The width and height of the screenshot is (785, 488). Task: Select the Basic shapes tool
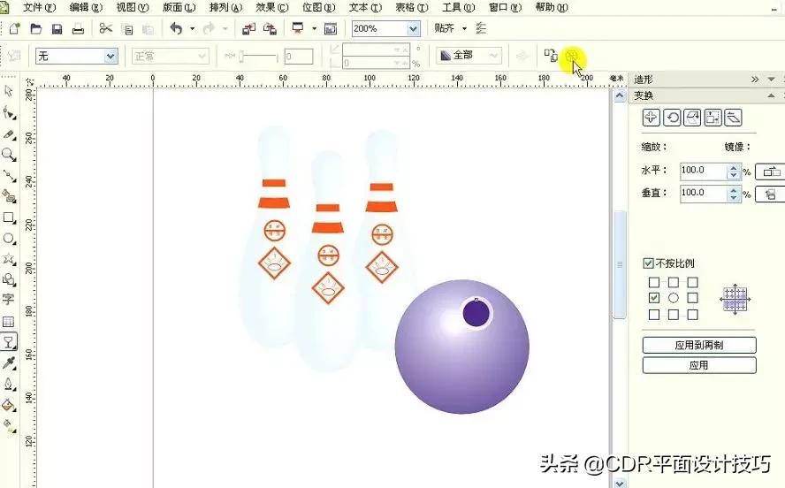pos(9,279)
